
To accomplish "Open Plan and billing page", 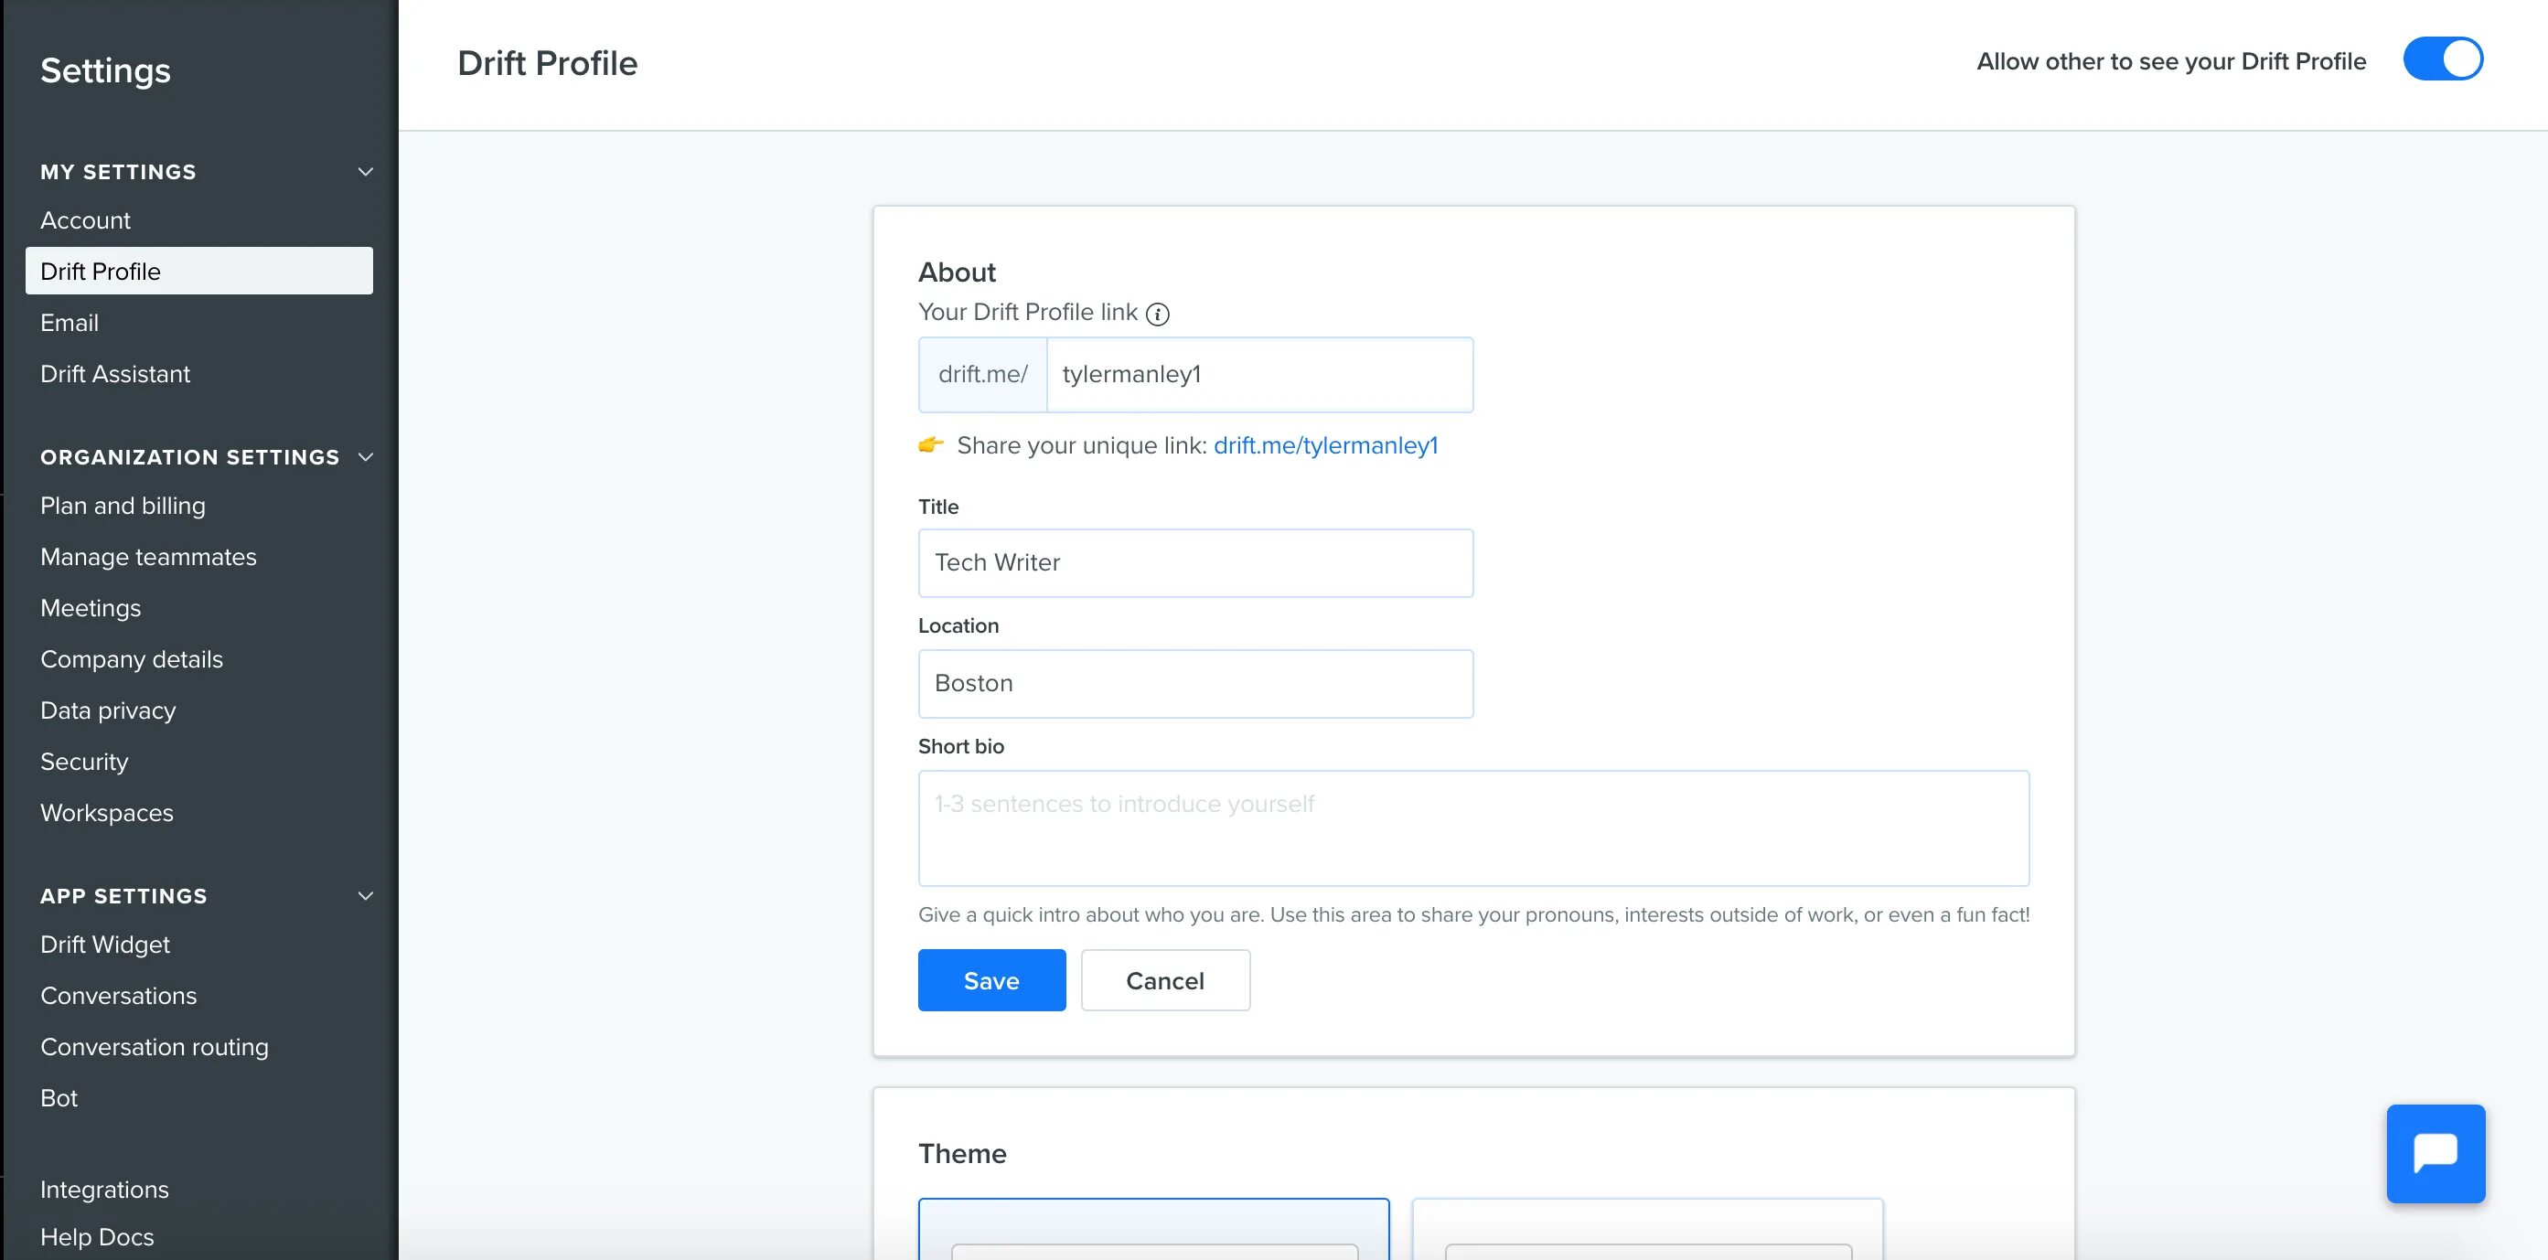I will coord(123,507).
